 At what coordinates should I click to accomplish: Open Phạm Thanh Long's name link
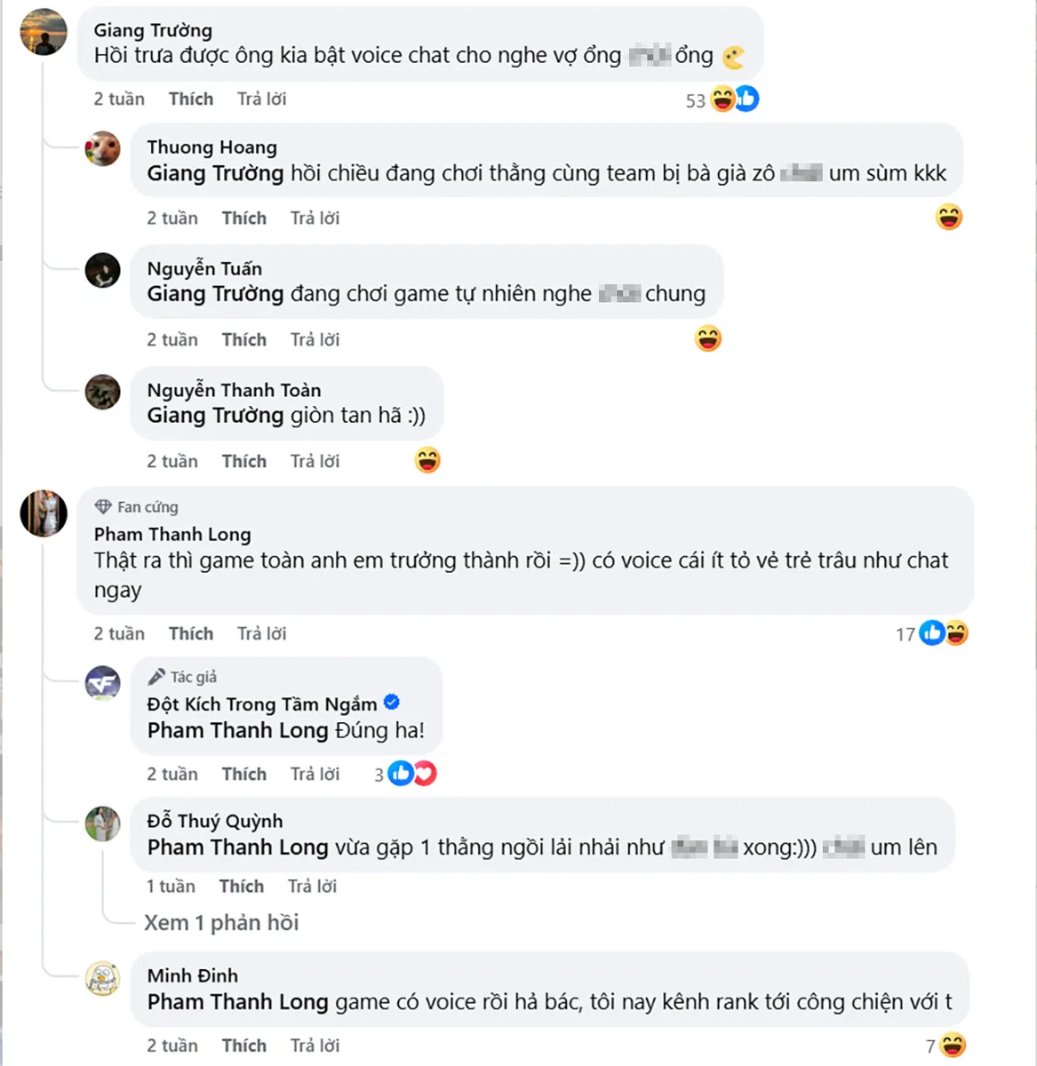172,535
